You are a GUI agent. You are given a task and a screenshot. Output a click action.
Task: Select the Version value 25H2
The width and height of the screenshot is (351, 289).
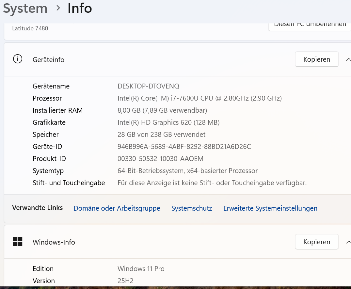click(125, 281)
